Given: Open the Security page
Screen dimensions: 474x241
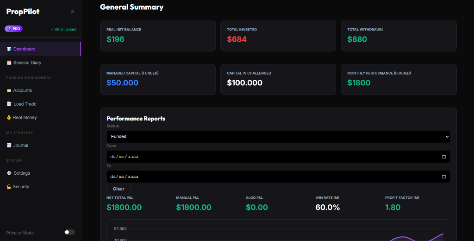Looking at the screenshot, I should point(41,187).
